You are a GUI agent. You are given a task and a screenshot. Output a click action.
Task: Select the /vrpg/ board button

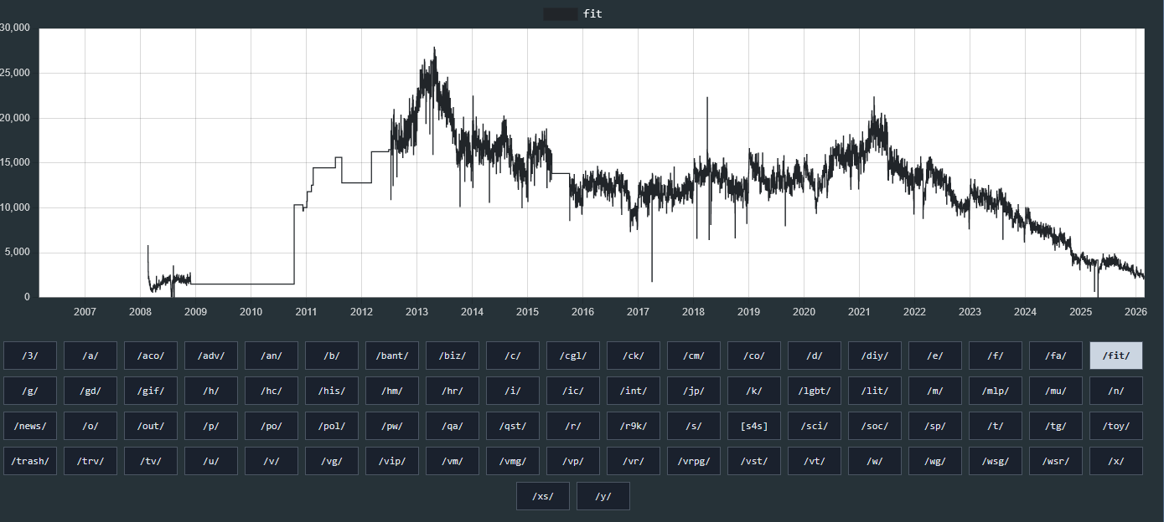coord(694,461)
